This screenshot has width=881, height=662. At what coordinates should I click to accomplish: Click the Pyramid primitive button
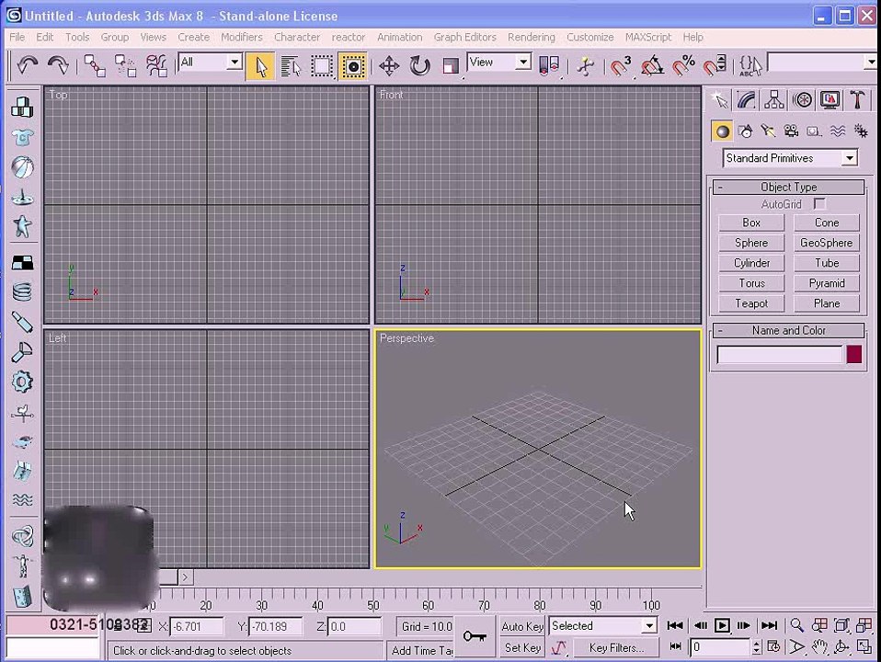click(x=827, y=283)
